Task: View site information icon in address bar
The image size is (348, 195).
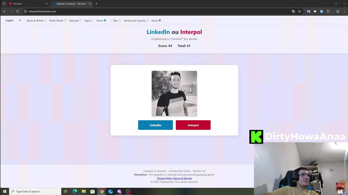Action: [x=25, y=11]
